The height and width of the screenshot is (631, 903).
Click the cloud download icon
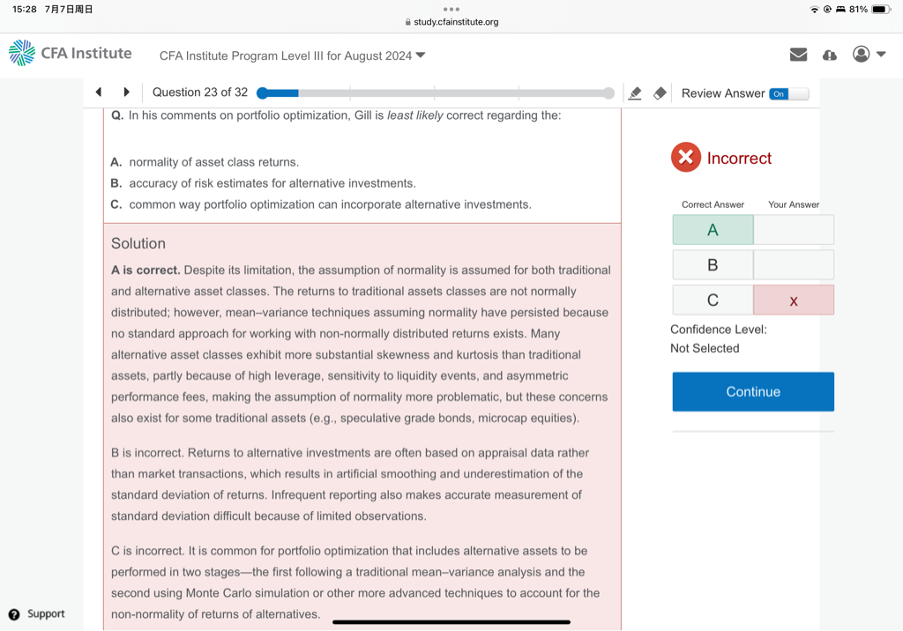(829, 56)
